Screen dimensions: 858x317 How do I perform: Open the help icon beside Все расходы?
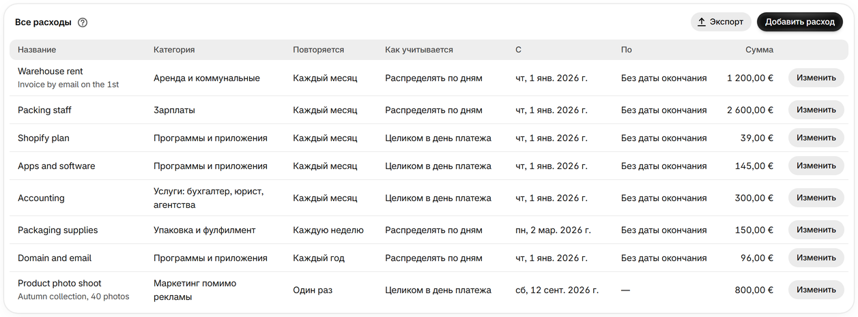pyautogui.click(x=83, y=22)
